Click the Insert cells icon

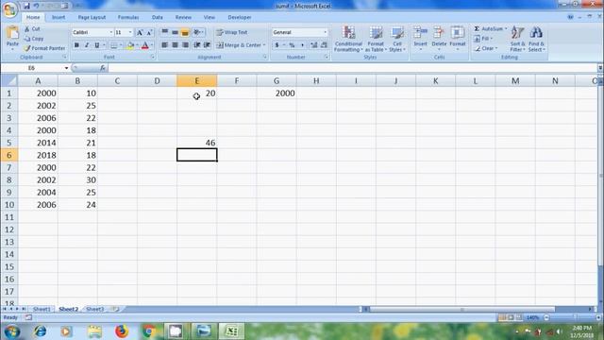pyautogui.click(x=420, y=32)
